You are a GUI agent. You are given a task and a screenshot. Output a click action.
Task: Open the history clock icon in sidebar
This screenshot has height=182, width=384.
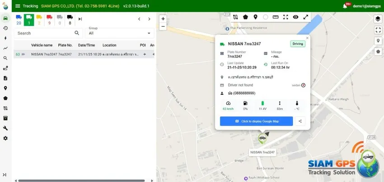click(5, 28)
